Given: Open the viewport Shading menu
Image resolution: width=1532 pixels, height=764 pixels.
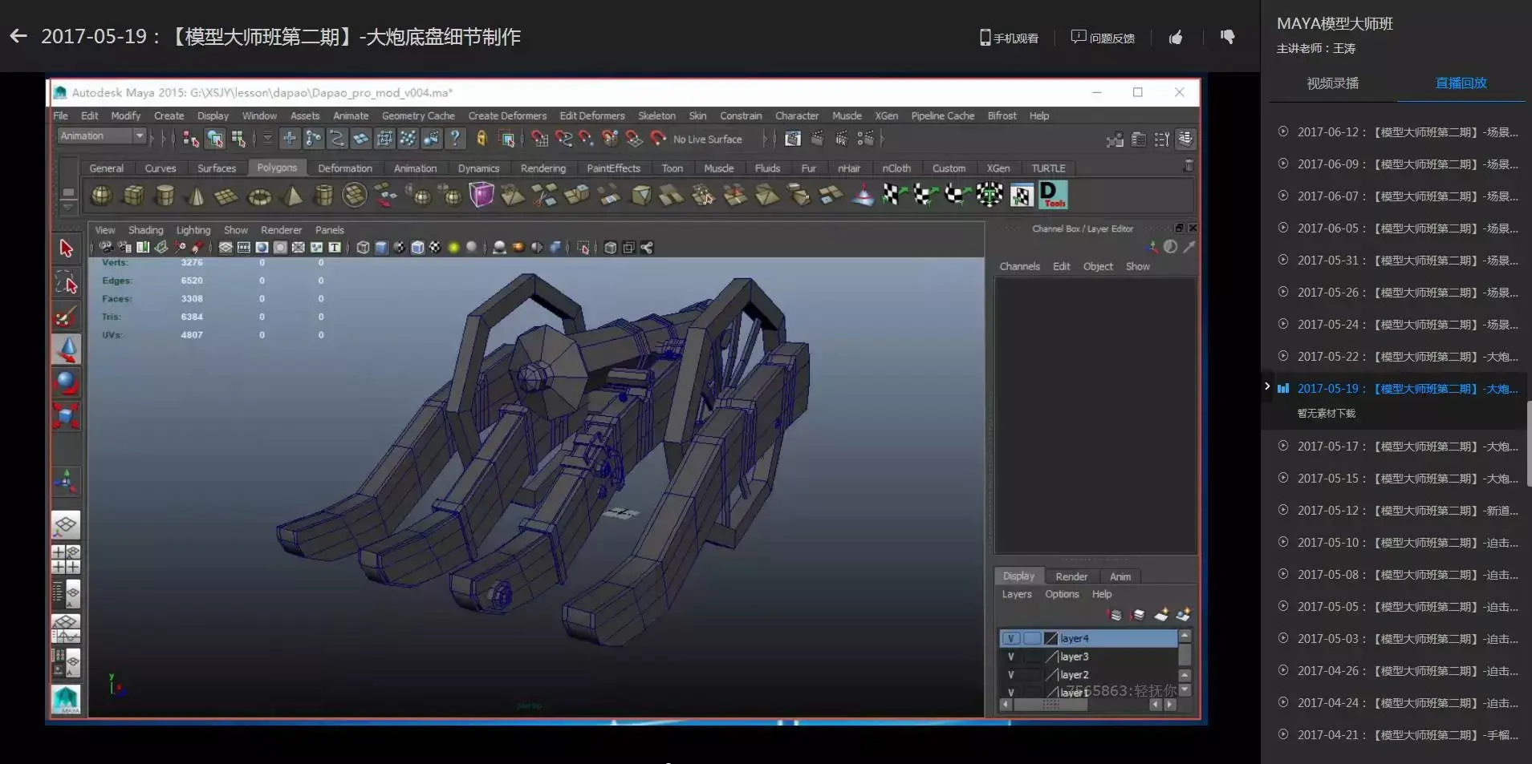Looking at the screenshot, I should [x=145, y=230].
